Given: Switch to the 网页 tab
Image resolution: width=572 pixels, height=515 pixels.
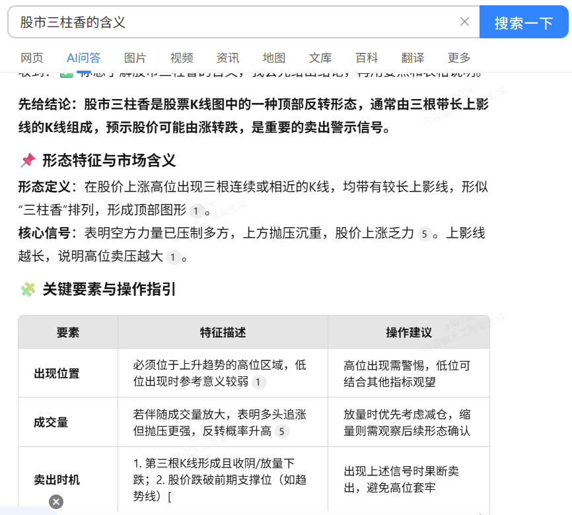Looking at the screenshot, I should (32, 57).
